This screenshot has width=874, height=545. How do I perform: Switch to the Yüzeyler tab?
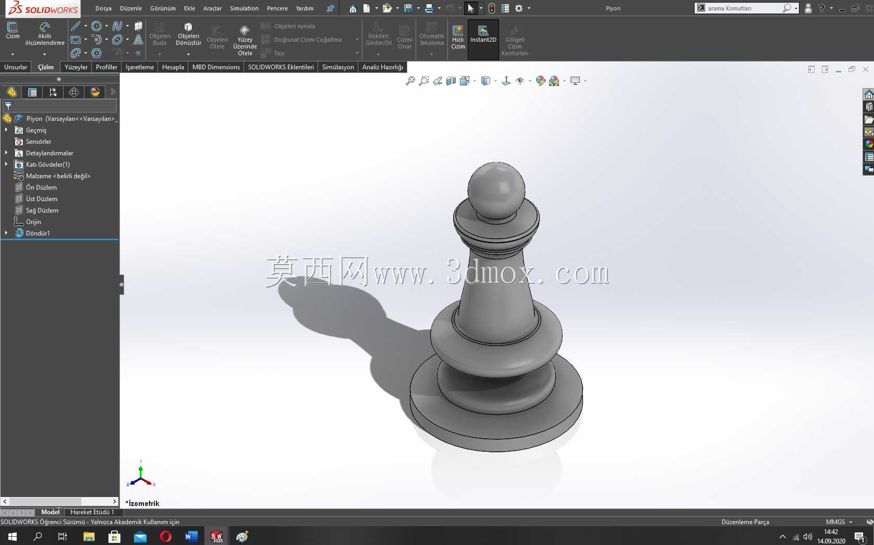76,67
